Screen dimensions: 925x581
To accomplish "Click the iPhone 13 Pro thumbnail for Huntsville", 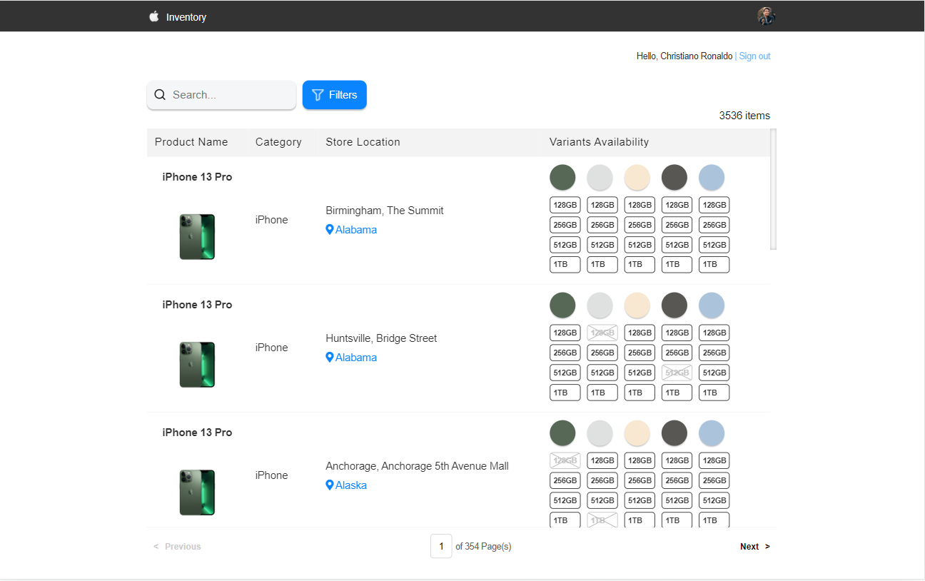I will [x=197, y=365].
